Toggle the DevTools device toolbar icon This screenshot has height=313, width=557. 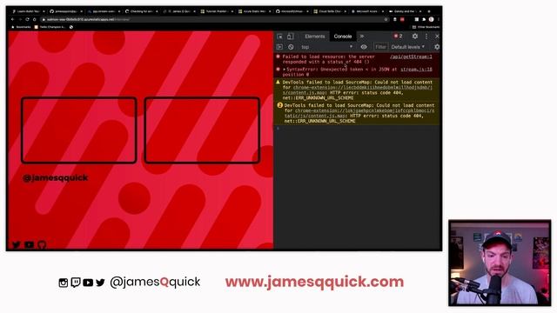pyautogui.click(x=290, y=37)
